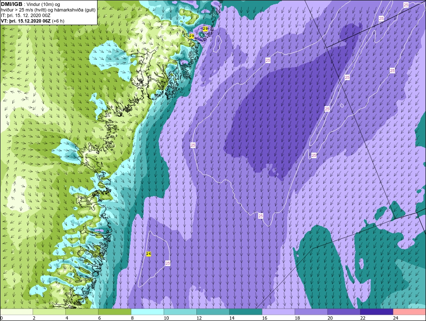This screenshot has height=321, width=426.
Task: Click scale number '18' under the legend
Action: 297,318
